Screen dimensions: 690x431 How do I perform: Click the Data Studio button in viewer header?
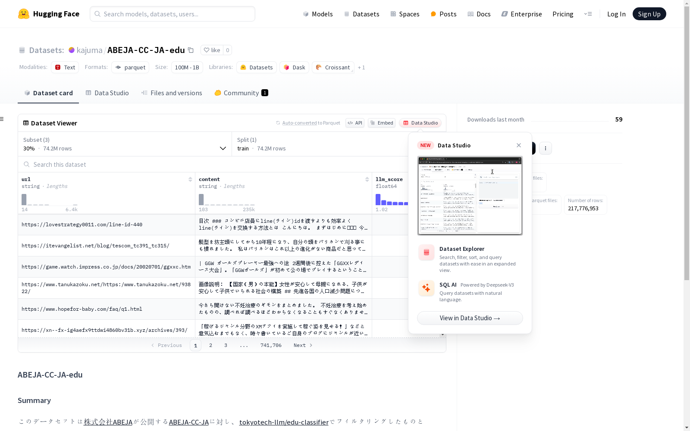tap(420, 123)
